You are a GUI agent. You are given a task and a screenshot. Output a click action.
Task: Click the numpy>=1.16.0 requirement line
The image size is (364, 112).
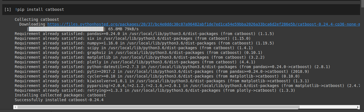tap(144, 43)
